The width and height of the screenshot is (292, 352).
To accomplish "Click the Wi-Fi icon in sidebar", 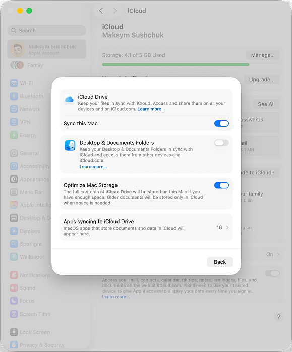I will [x=14, y=83].
